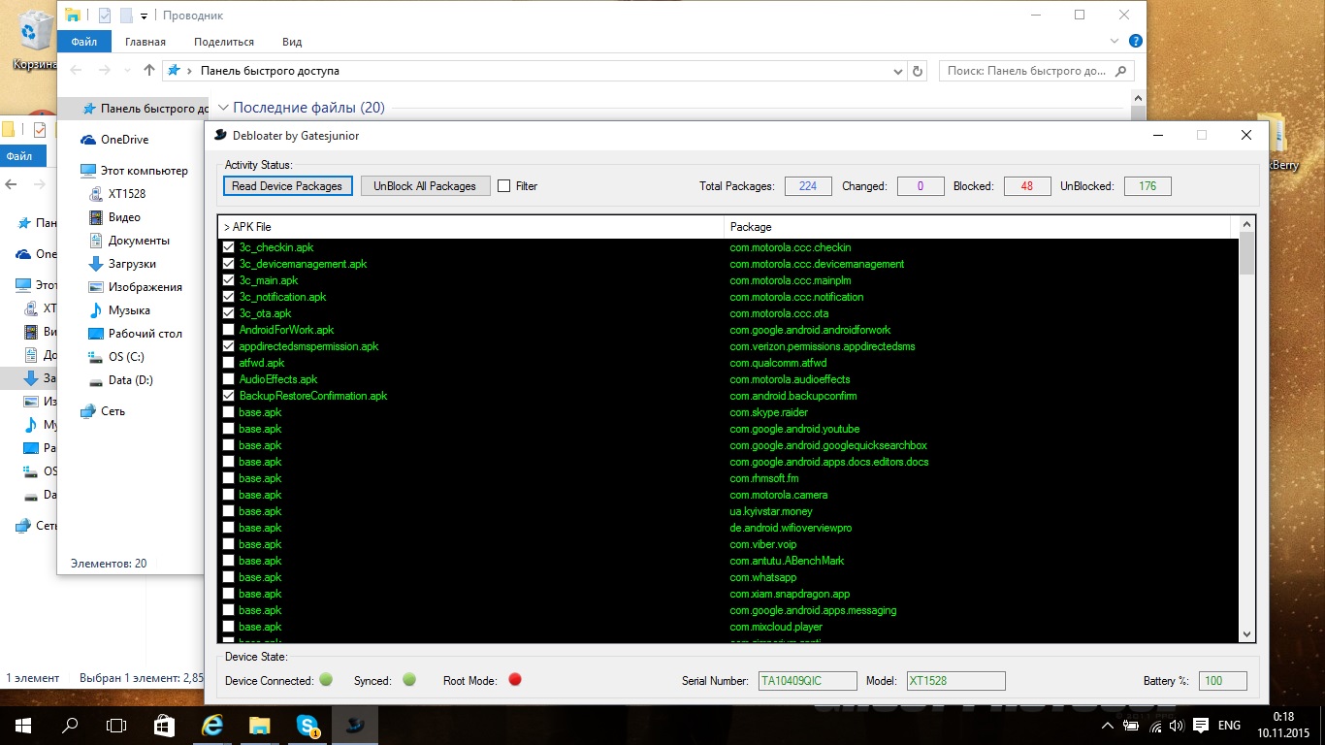Image resolution: width=1325 pixels, height=745 pixels.
Task: Launch Internet Explorer from taskbar
Action: [212, 725]
